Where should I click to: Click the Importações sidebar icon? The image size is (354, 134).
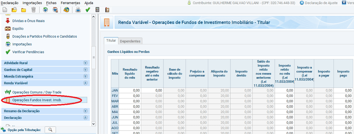8,44
